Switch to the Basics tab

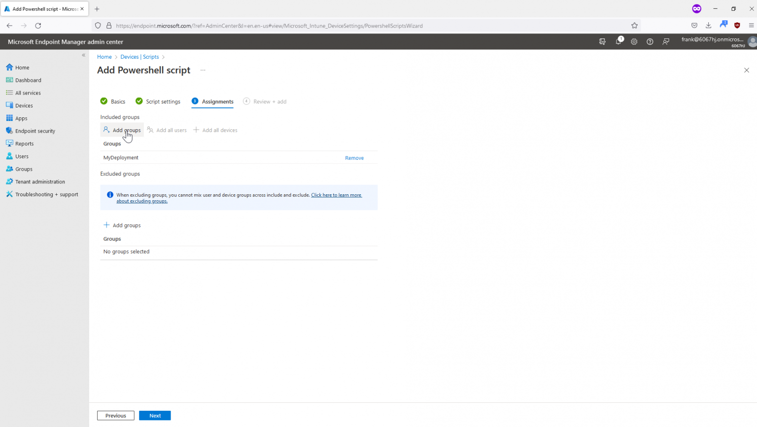click(x=117, y=101)
